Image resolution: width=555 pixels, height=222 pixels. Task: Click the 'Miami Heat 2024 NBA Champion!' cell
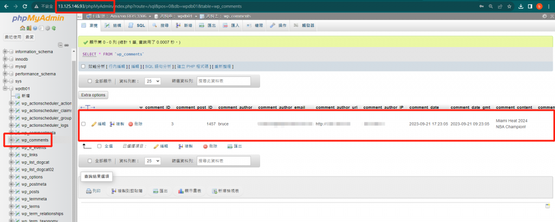pos(512,124)
